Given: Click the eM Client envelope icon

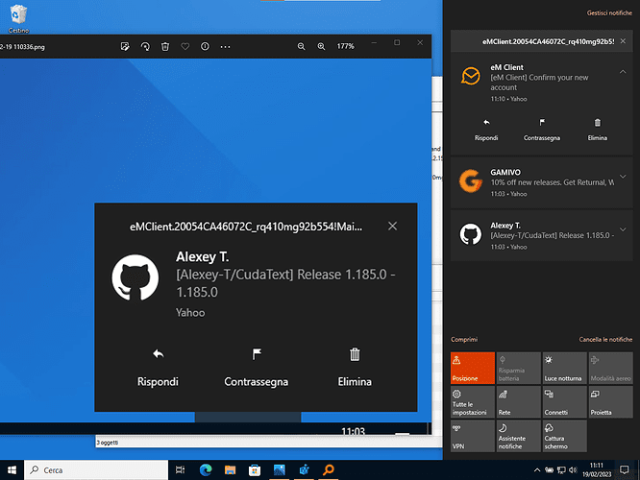Looking at the screenshot, I should [x=471, y=76].
